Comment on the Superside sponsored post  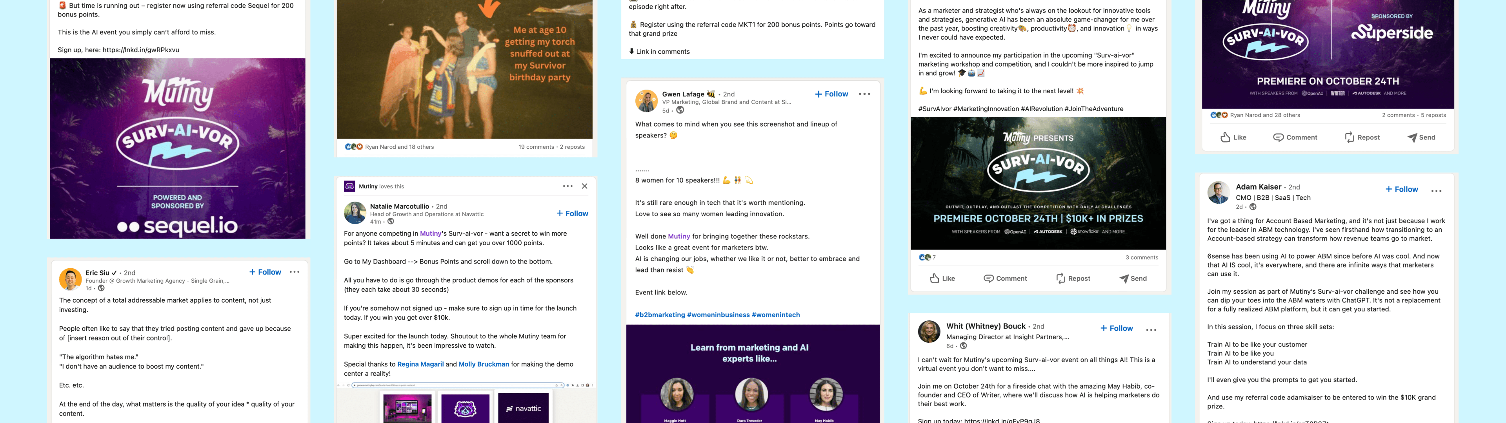tap(1295, 137)
